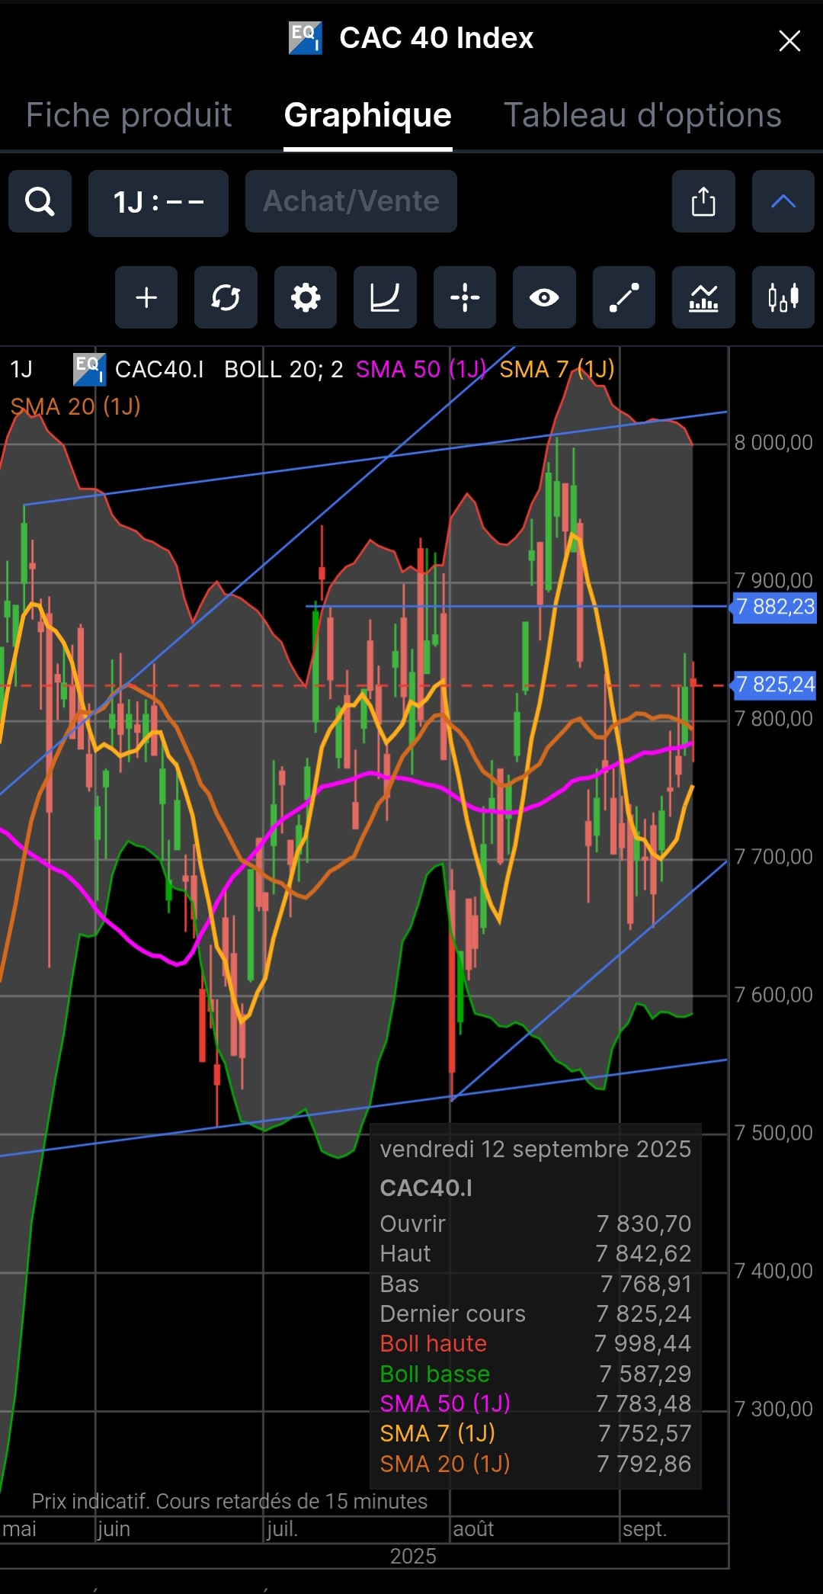Close the CAC 40 Index panel
The width and height of the screenshot is (823, 1594).
[789, 40]
